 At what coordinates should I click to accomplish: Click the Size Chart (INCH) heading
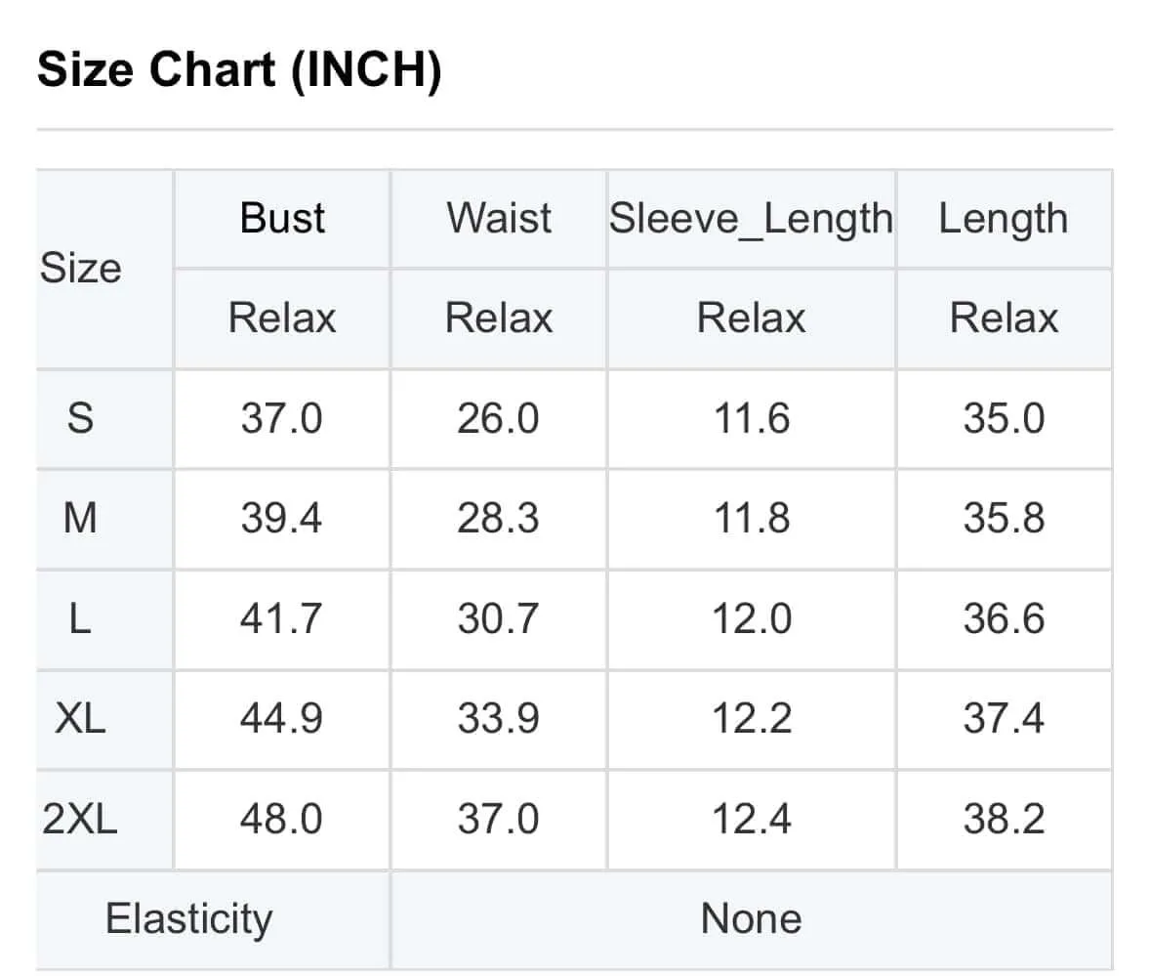click(239, 70)
